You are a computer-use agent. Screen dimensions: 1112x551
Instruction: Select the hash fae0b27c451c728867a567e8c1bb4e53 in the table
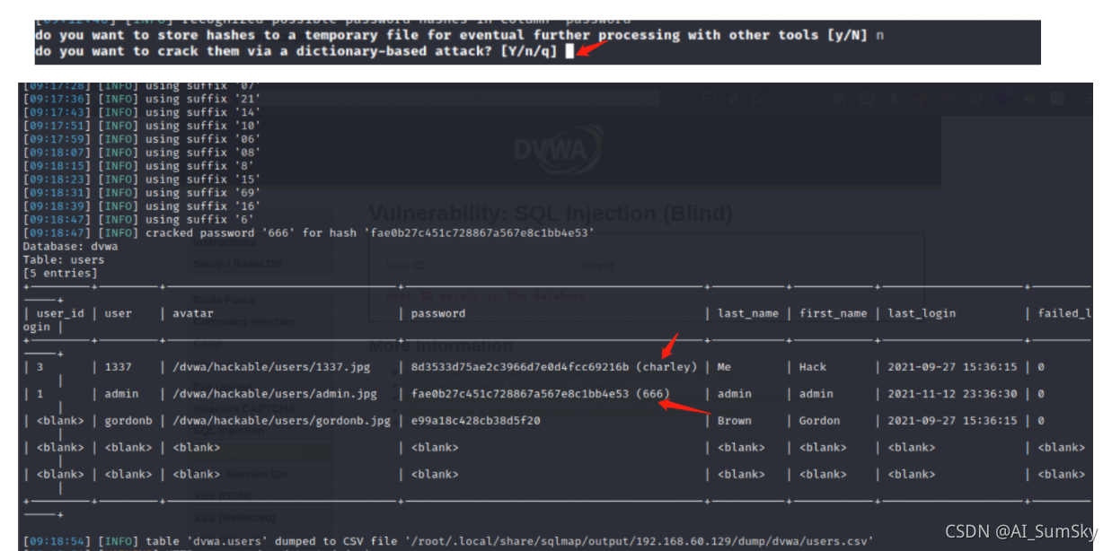click(x=520, y=394)
